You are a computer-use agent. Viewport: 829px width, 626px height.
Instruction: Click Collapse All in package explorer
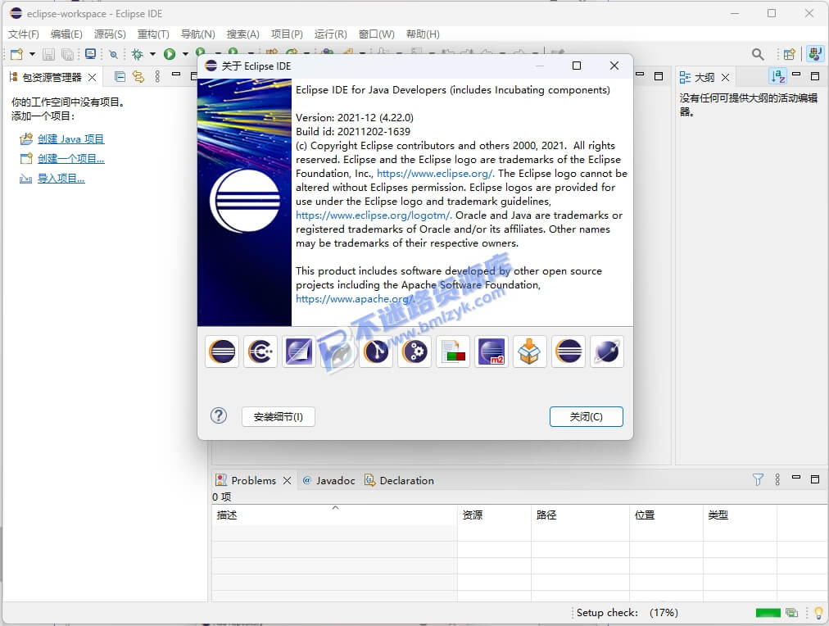pos(120,77)
